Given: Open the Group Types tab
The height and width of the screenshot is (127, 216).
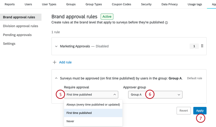Looking at the screenshot, I should coord(94,4).
